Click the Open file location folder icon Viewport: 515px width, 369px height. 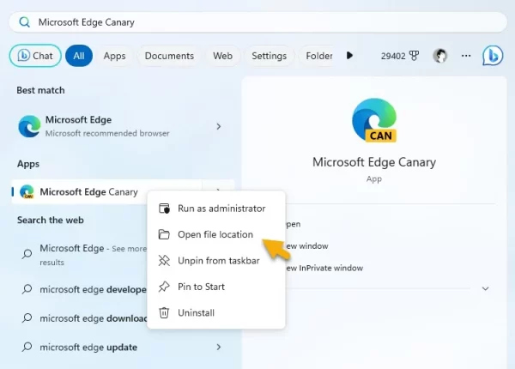pyautogui.click(x=164, y=234)
